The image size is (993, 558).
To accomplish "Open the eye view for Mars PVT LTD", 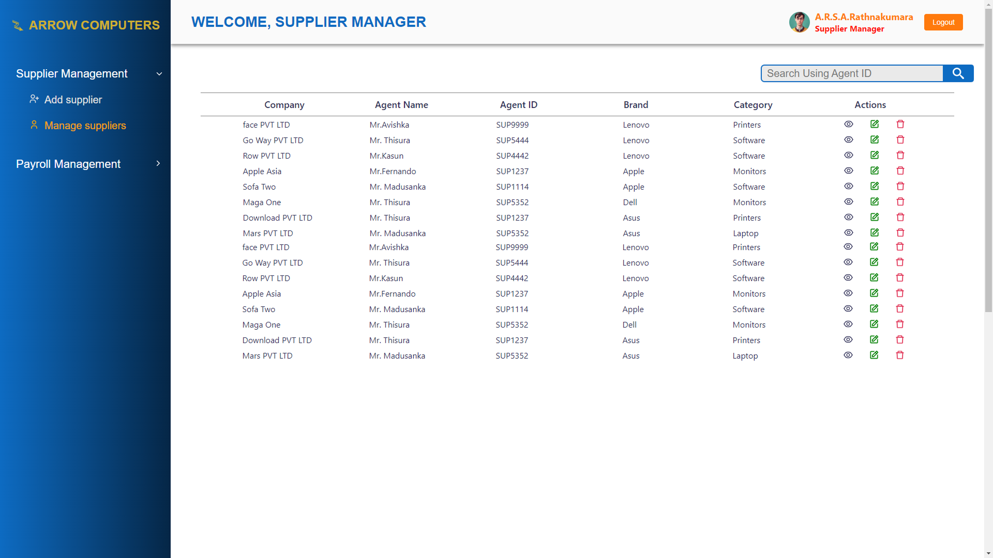I will click(848, 233).
